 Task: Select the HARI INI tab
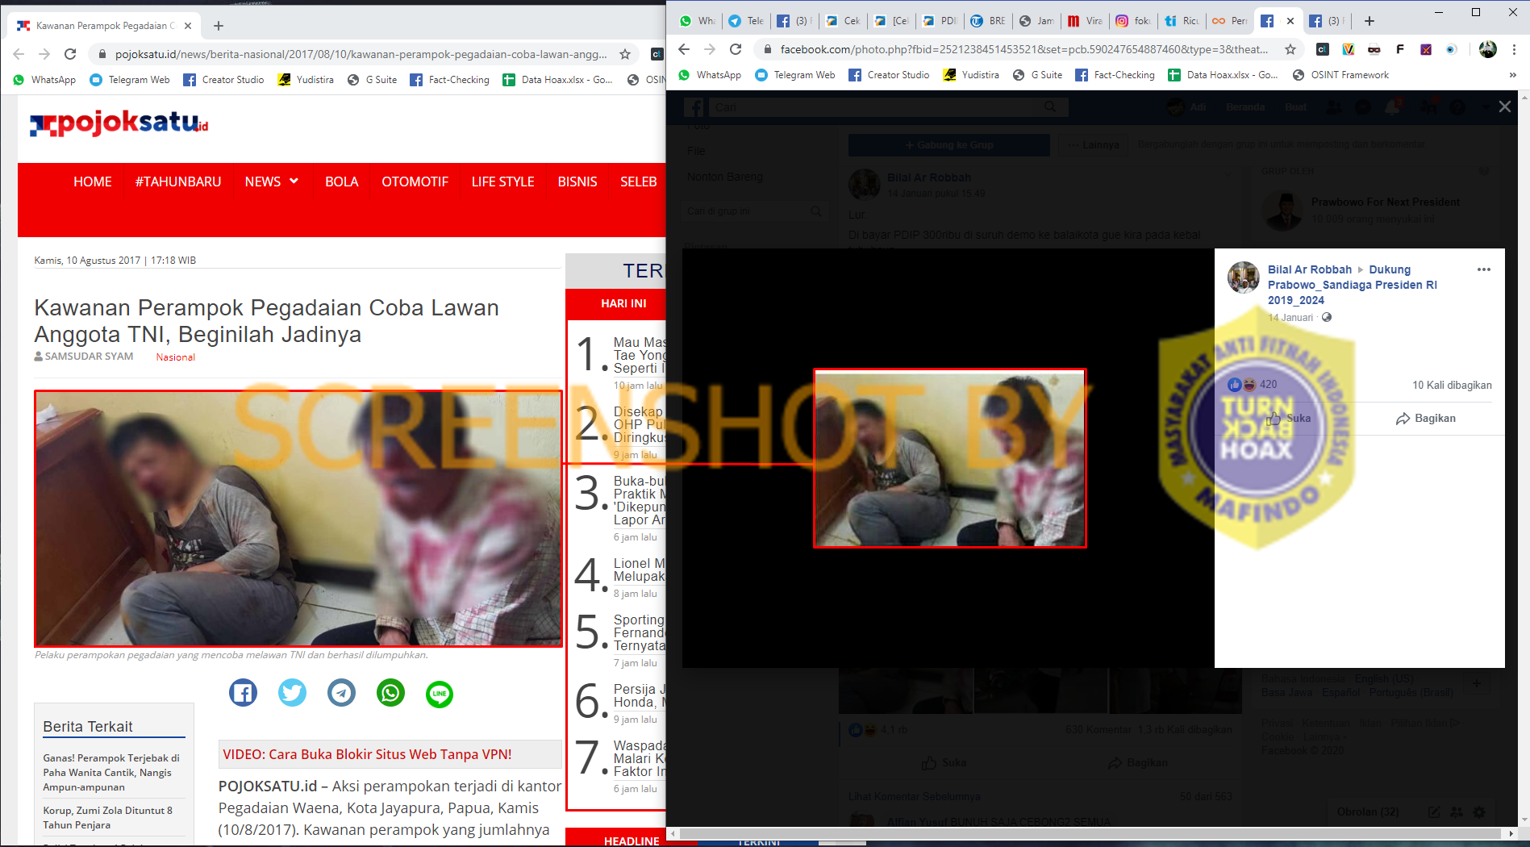[x=623, y=303]
